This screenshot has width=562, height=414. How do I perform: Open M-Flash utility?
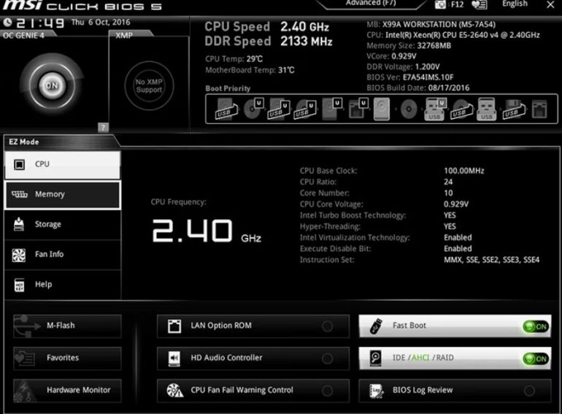(x=67, y=326)
